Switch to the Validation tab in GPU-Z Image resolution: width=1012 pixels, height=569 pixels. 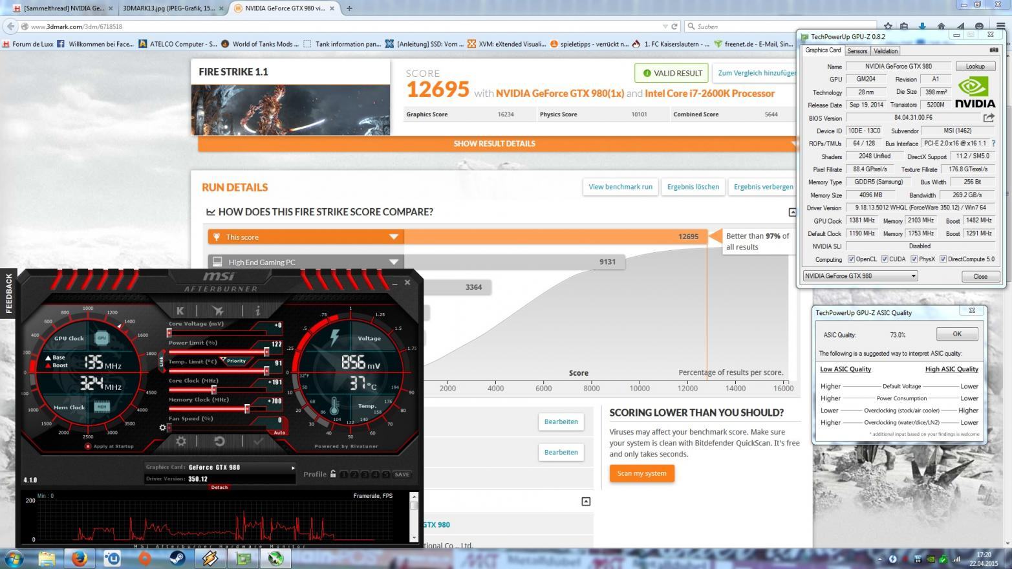click(x=885, y=50)
